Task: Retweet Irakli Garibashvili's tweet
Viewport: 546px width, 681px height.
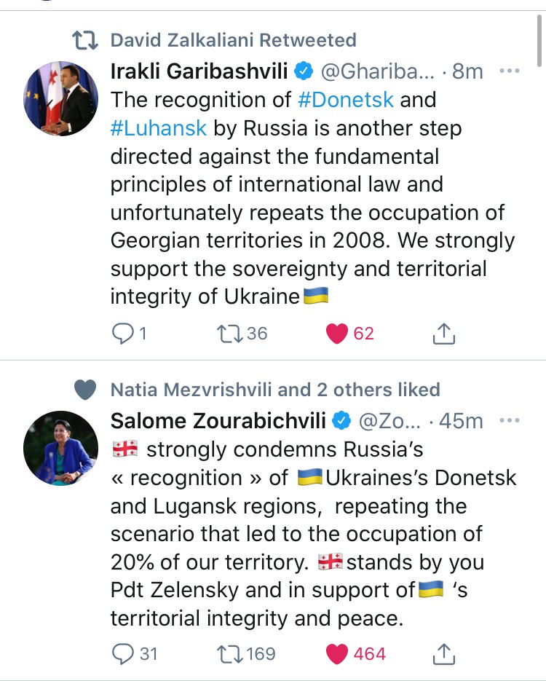Action: coord(230,334)
